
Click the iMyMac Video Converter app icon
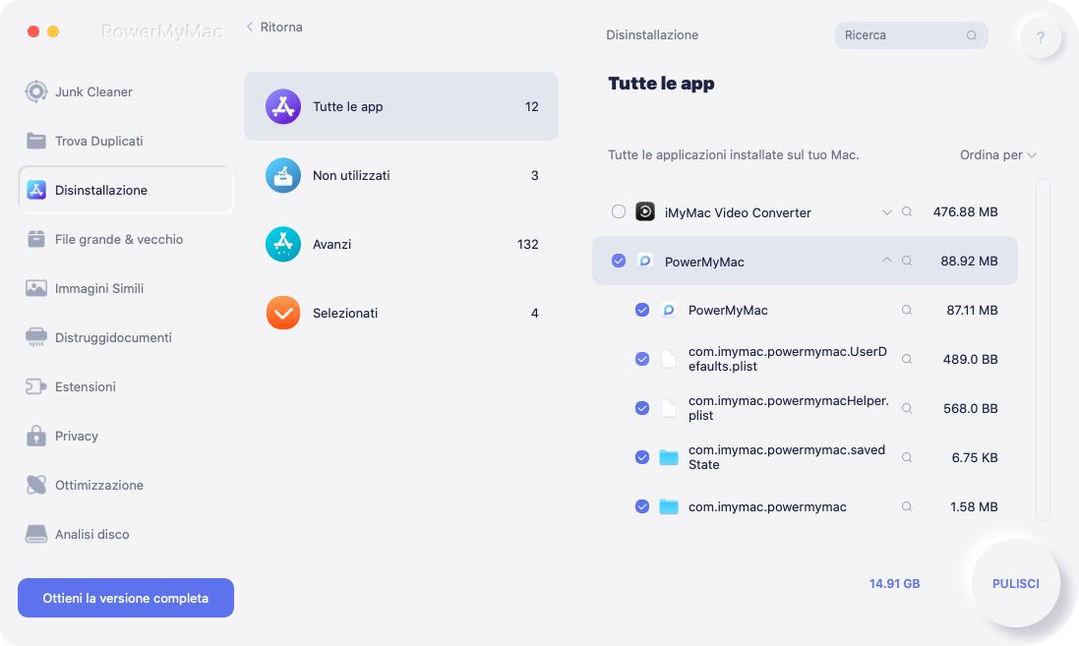[x=645, y=212]
